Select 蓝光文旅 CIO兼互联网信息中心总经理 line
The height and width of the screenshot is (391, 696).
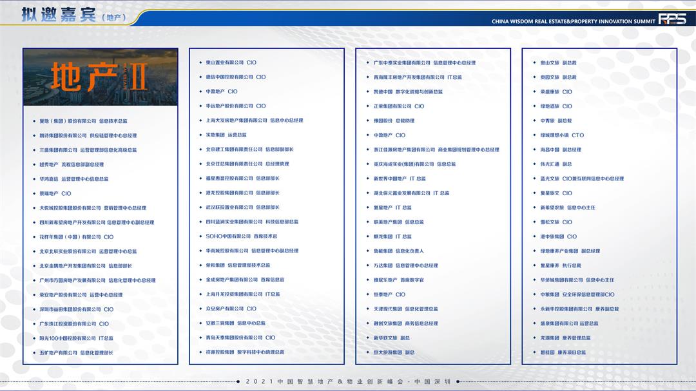(x=582, y=178)
